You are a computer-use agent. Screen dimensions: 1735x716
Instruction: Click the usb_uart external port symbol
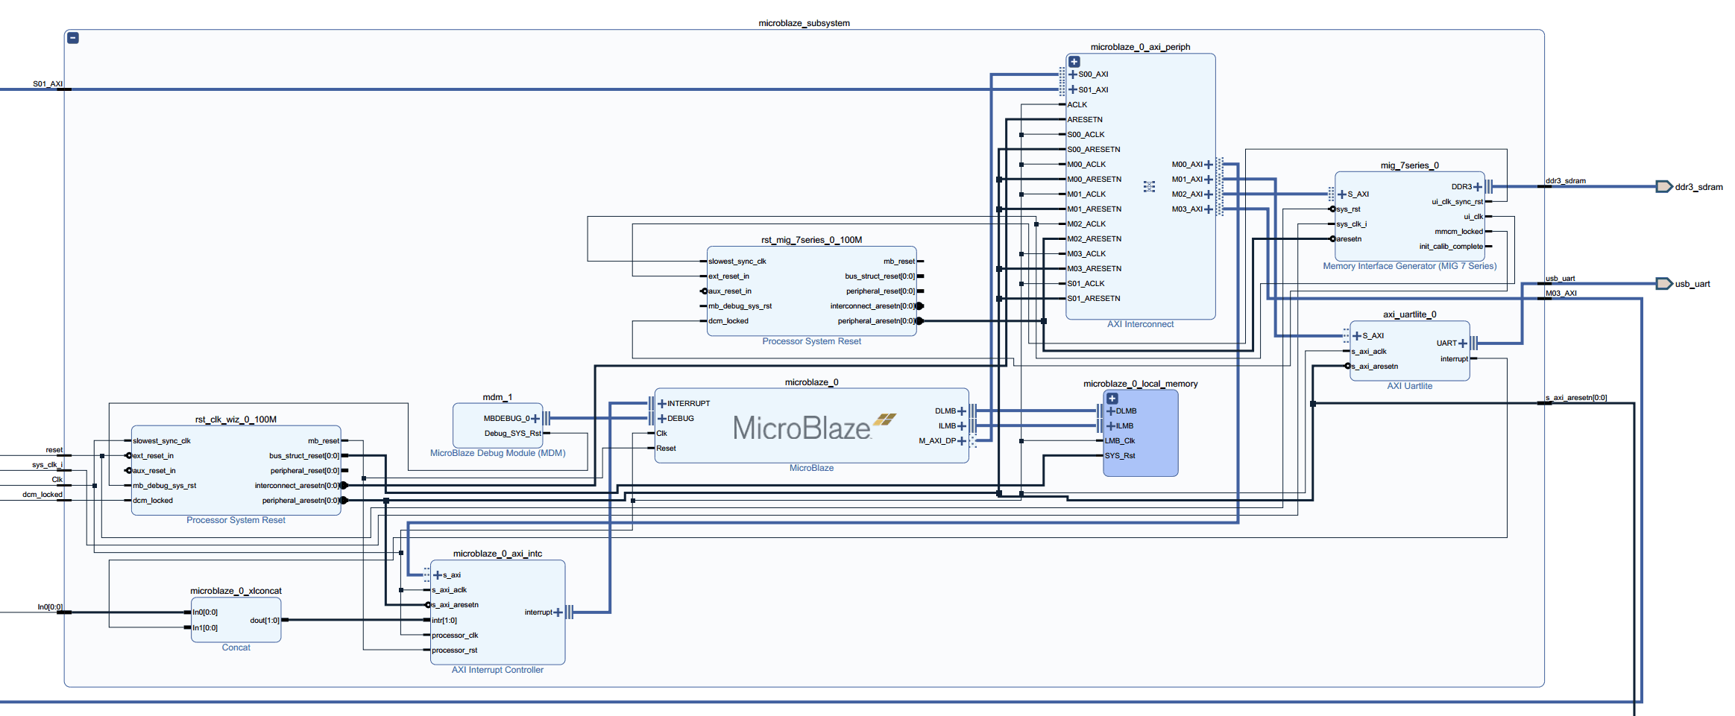click(x=1664, y=284)
